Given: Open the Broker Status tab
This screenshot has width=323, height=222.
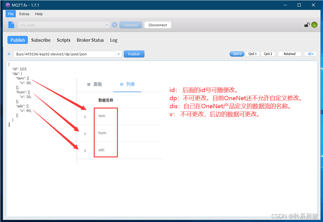Looking at the screenshot, I should click(90, 40).
